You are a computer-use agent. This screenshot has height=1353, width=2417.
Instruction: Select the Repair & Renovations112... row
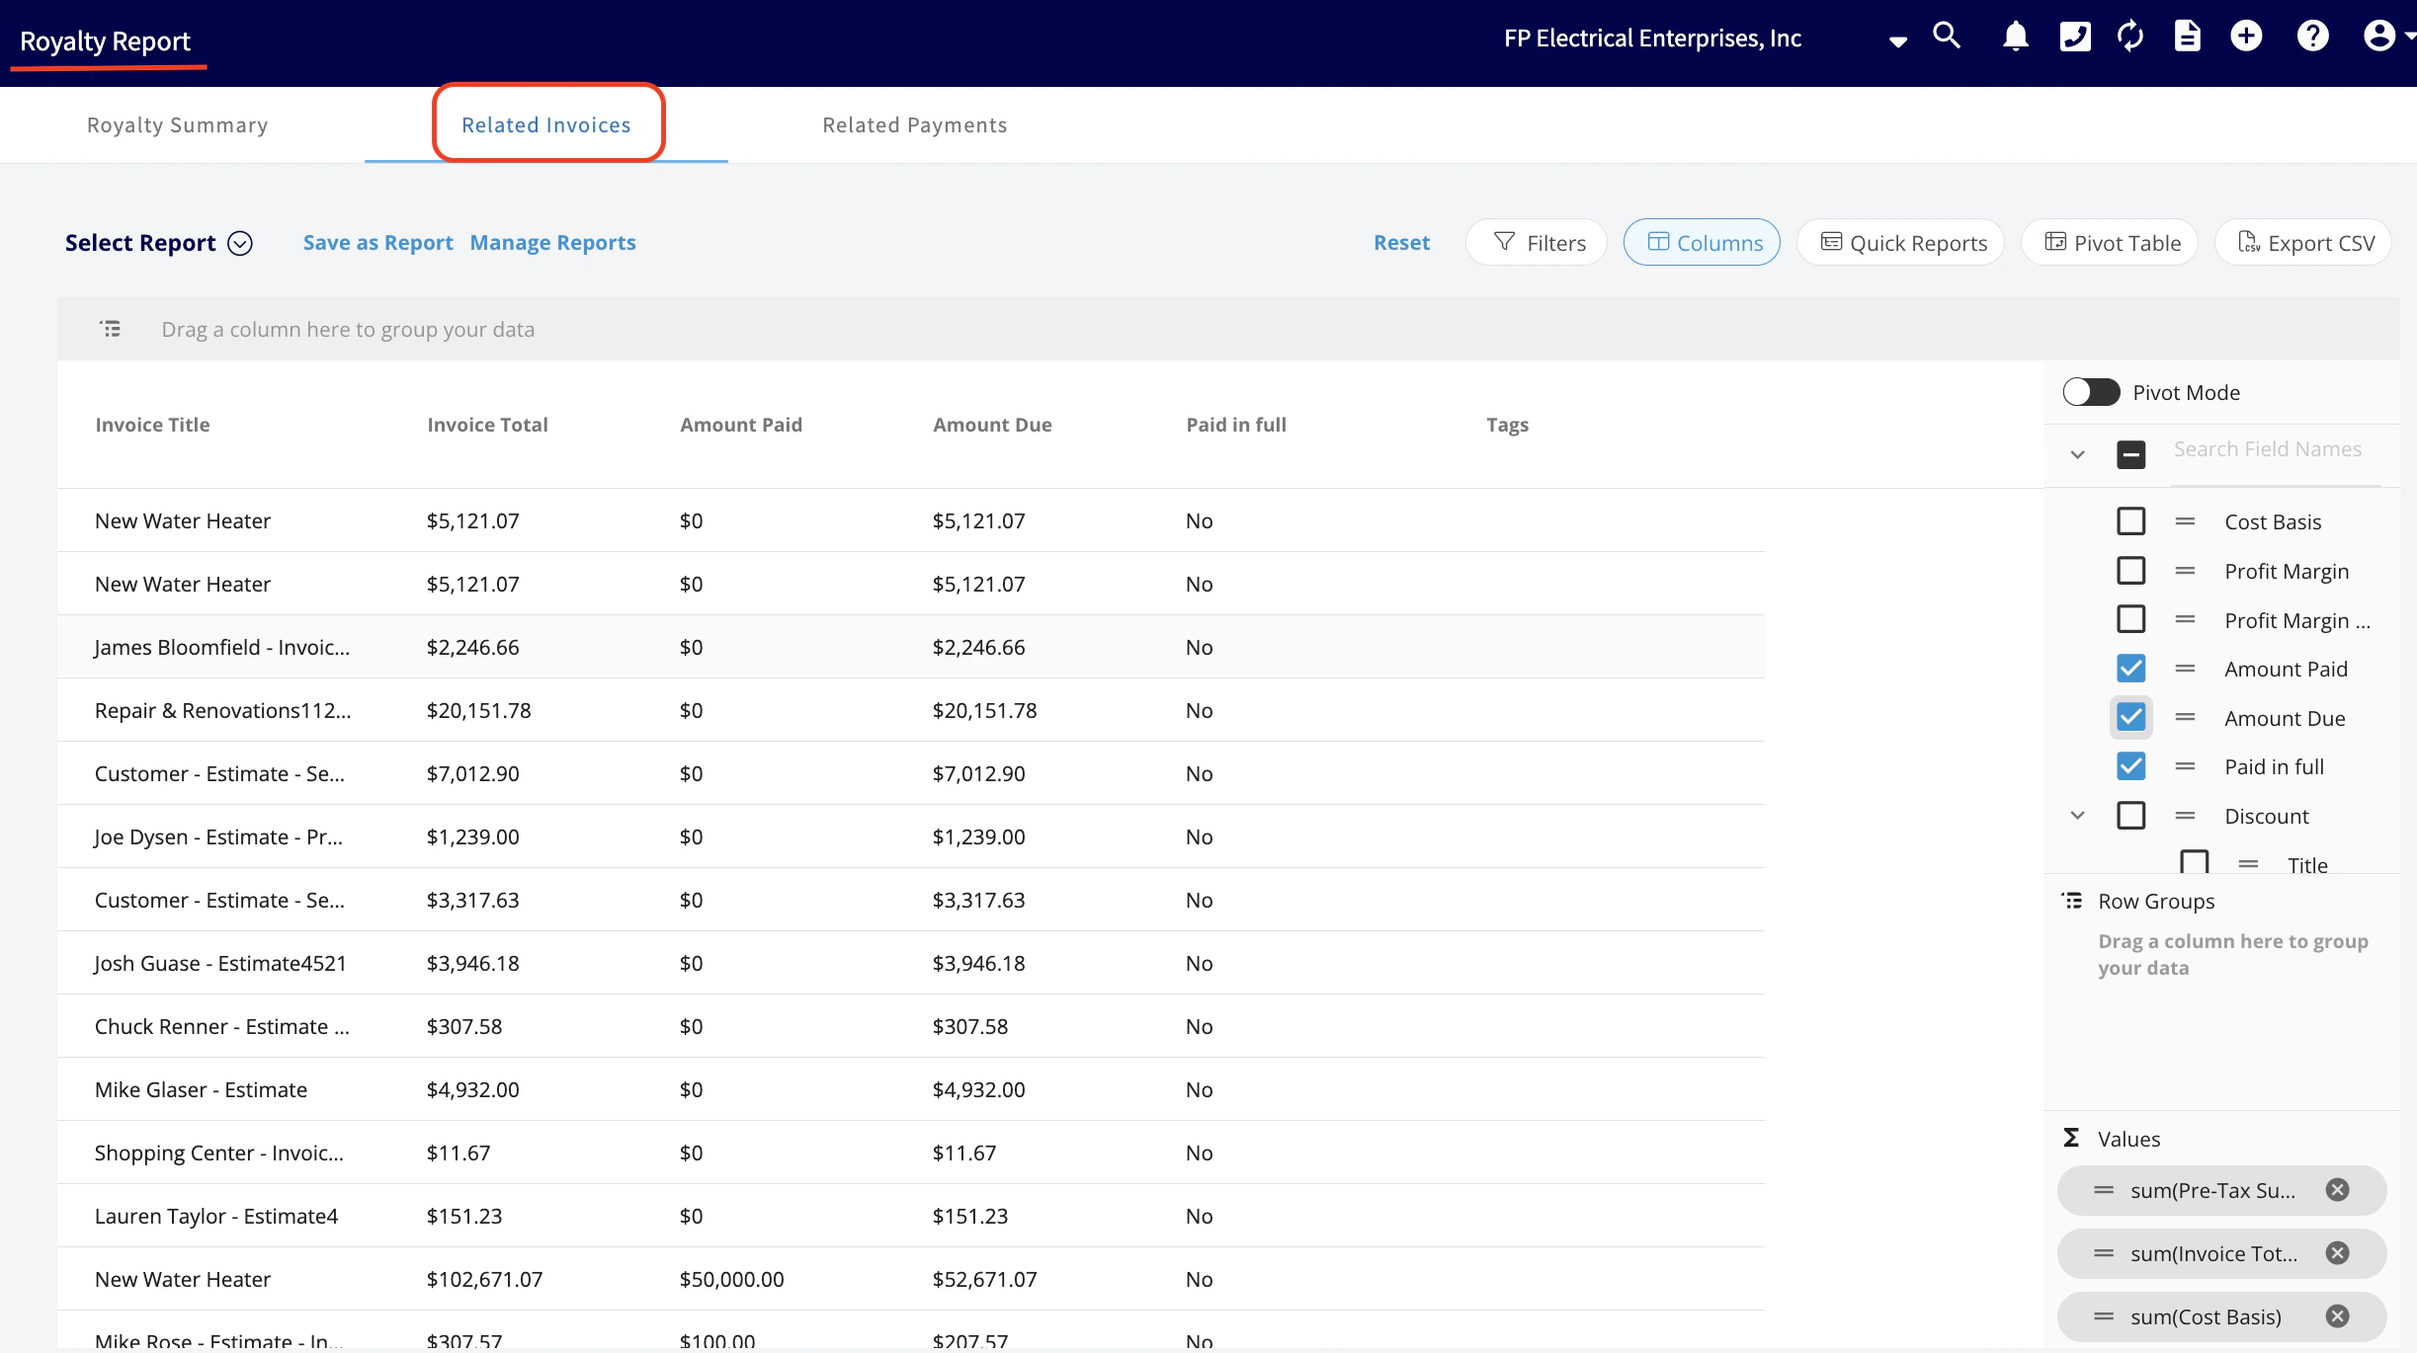(x=911, y=710)
